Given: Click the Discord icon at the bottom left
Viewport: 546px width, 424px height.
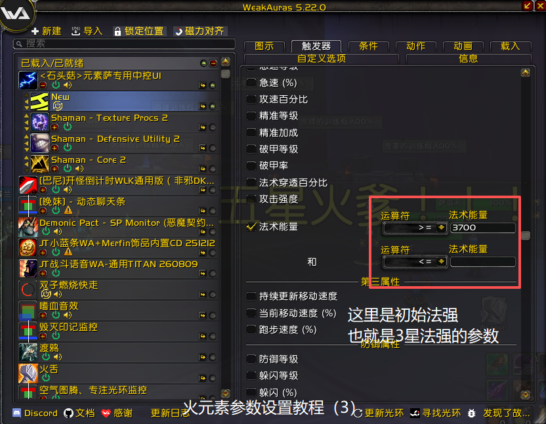Looking at the screenshot, I should pyautogui.click(x=16, y=413).
